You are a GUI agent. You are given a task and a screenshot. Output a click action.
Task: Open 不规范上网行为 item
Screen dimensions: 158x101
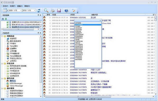(x=14, y=58)
